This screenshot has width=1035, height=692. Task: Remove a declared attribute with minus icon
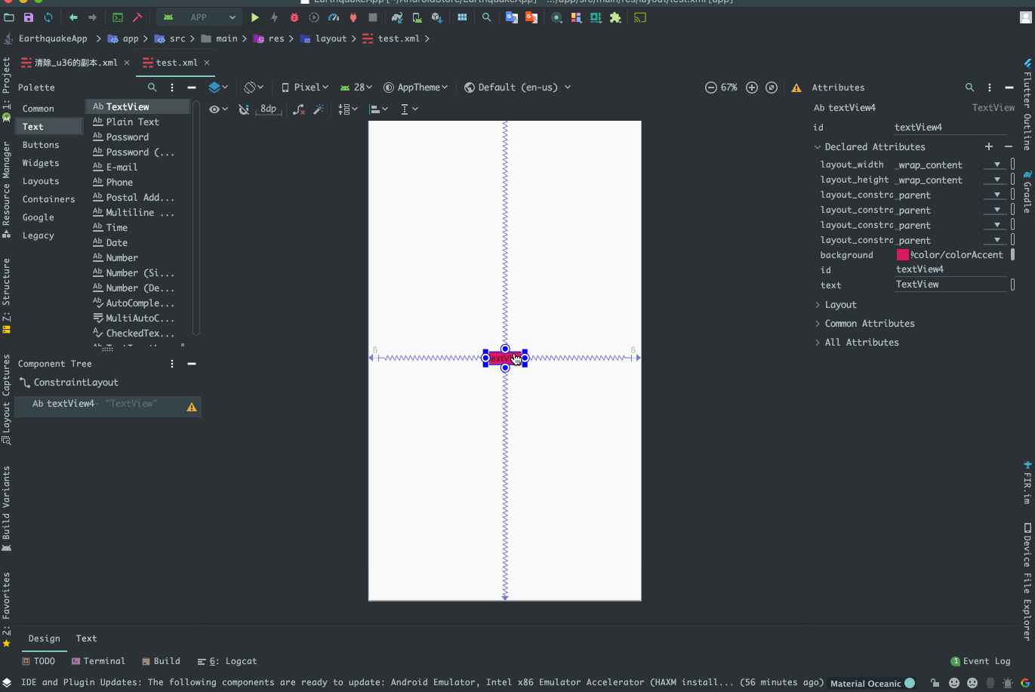1009,146
